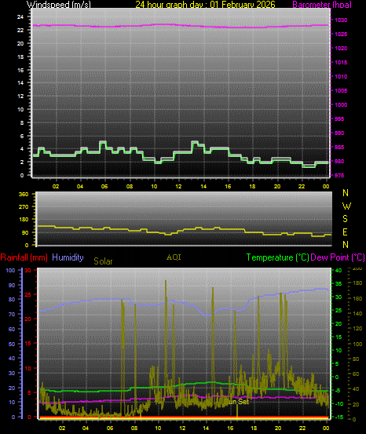Click the "1030" barometer scale value
Screen dimensions: 366x434
(341, 20)
